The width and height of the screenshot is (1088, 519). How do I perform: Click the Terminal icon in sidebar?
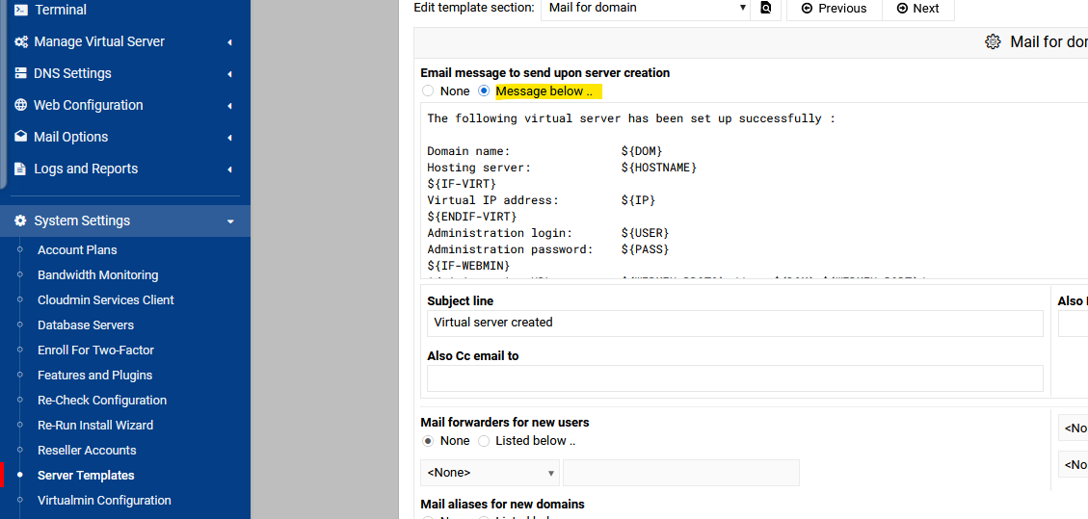point(21,10)
